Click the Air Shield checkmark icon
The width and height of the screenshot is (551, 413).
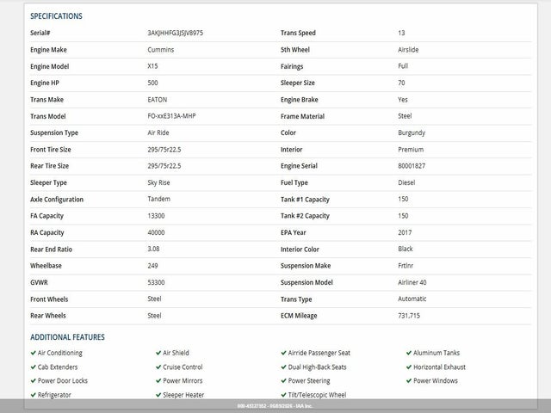point(158,353)
